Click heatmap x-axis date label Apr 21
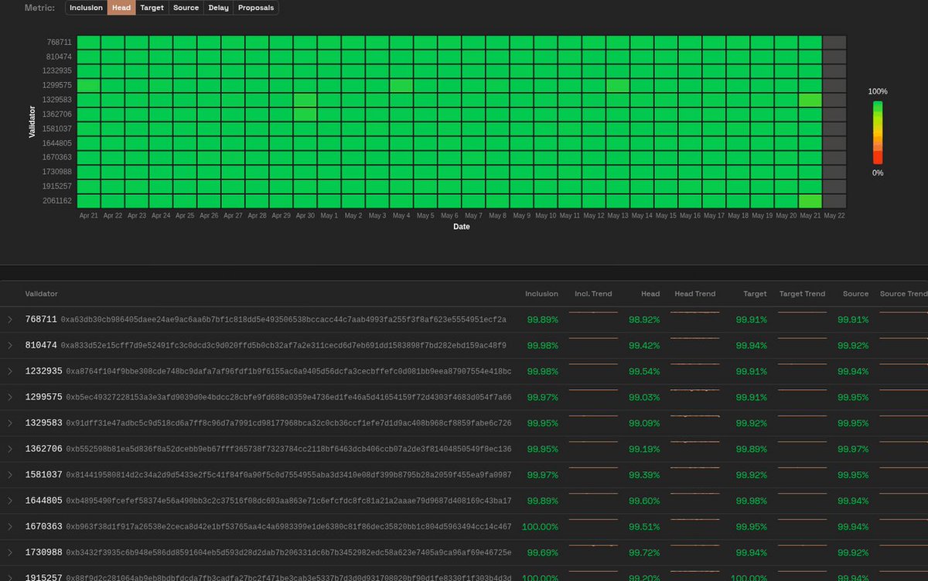The width and height of the screenshot is (928, 581). coord(89,216)
